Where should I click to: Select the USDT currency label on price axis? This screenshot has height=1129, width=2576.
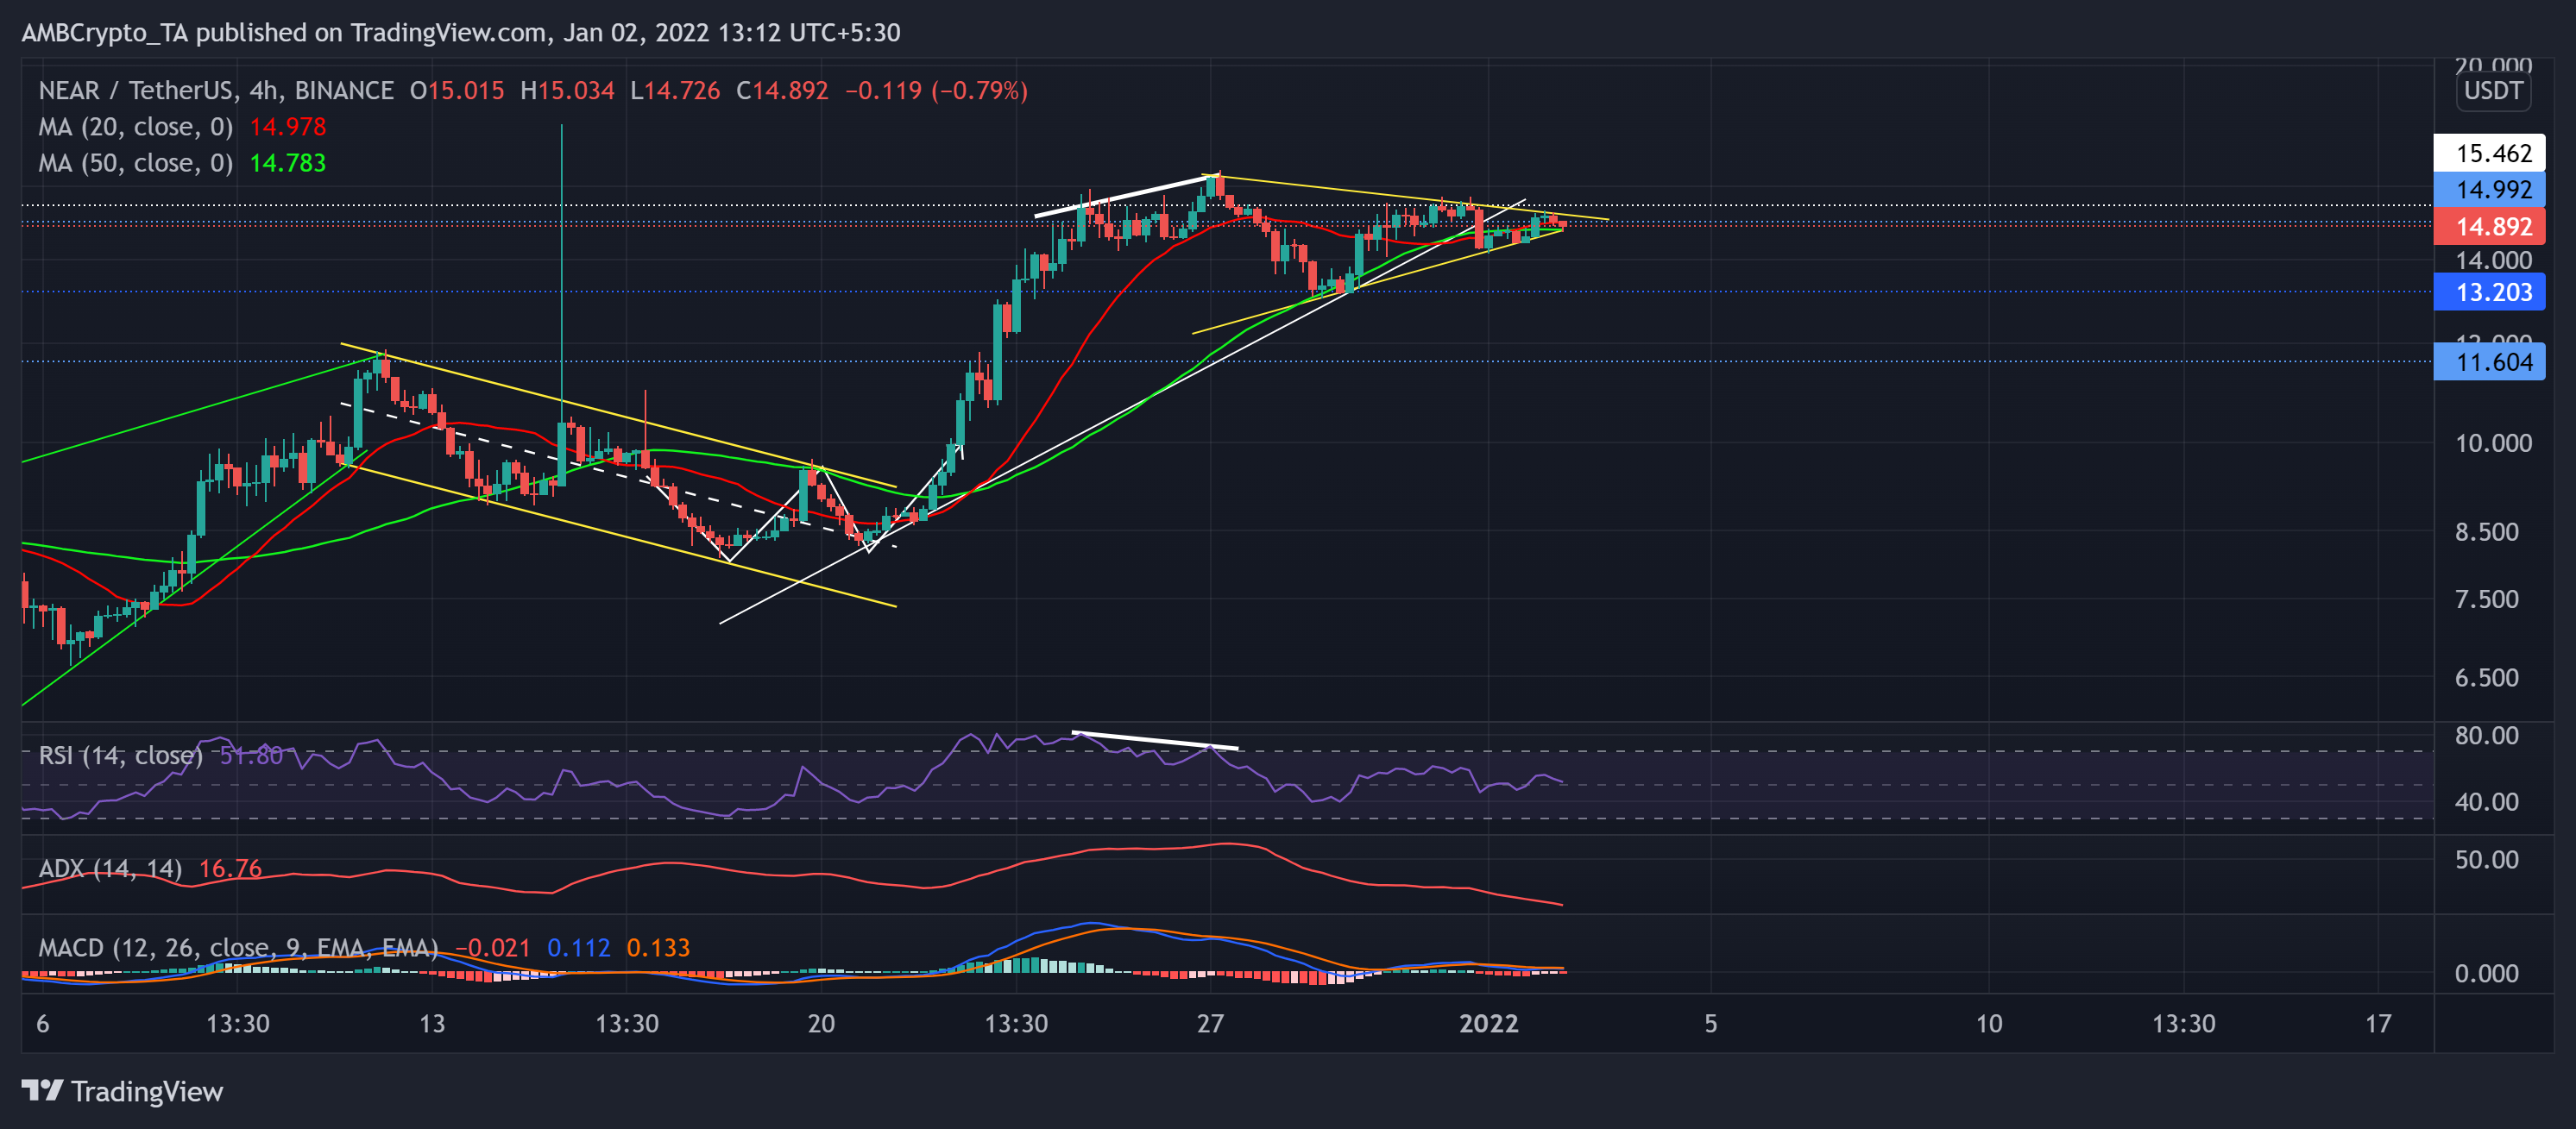click(2493, 91)
